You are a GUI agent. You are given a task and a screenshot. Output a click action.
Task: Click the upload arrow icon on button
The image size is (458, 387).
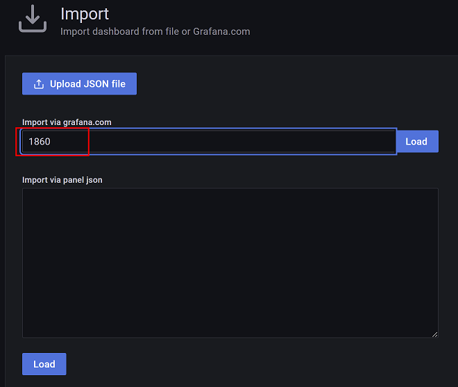[x=39, y=84]
